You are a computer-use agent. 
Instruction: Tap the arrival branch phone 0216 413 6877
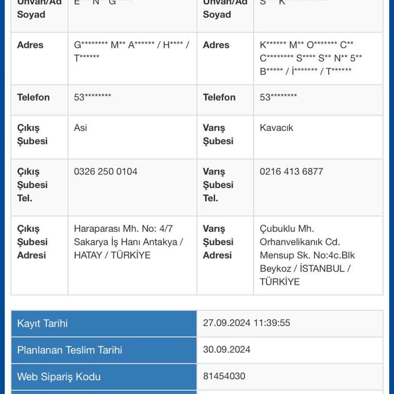tap(291, 172)
